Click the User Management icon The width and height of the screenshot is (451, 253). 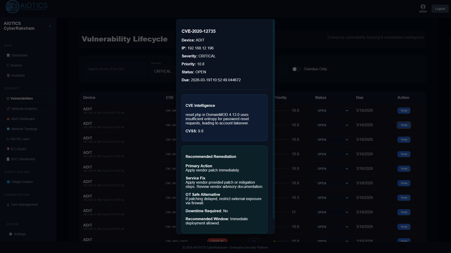coord(8,205)
